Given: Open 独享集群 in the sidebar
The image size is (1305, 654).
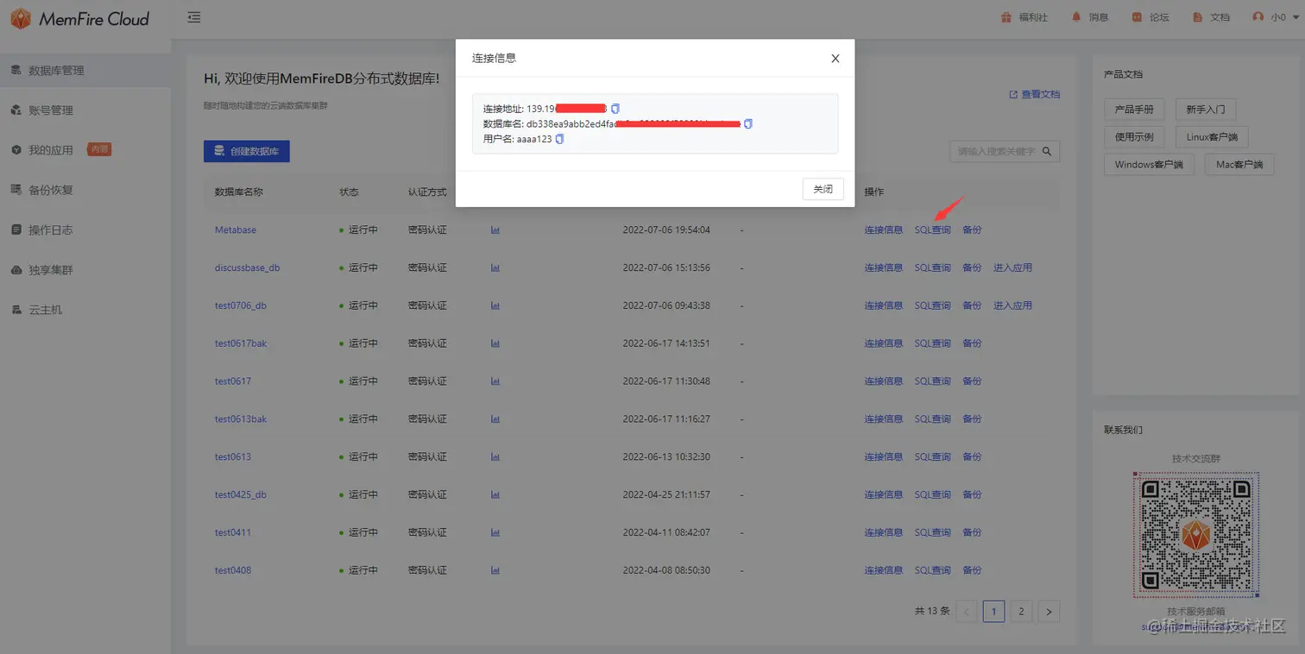Looking at the screenshot, I should click(x=85, y=270).
